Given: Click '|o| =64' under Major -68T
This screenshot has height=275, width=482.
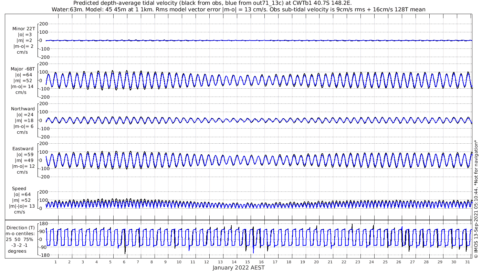Looking at the screenshot, I should tap(24, 75).
